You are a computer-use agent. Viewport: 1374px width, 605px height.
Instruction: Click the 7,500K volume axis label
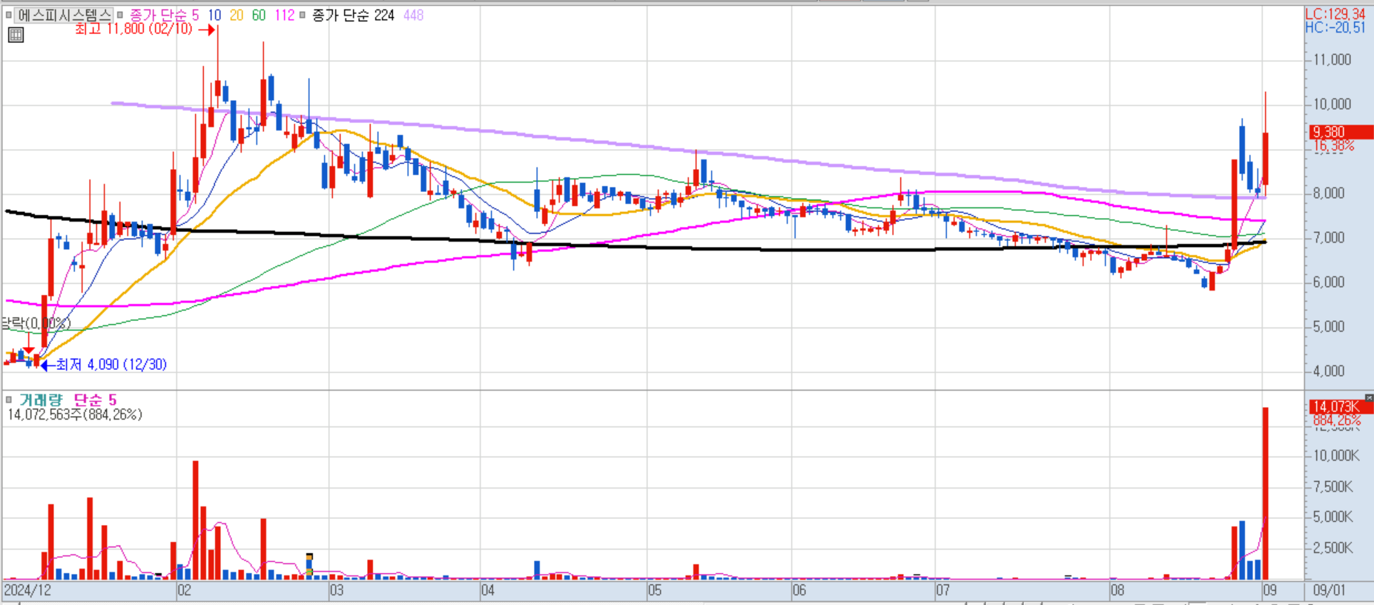point(1332,487)
